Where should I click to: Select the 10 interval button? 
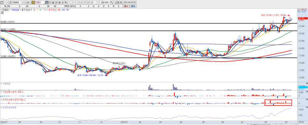click(78, 2)
